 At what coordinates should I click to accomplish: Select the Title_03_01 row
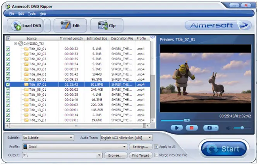click(x=78, y=69)
